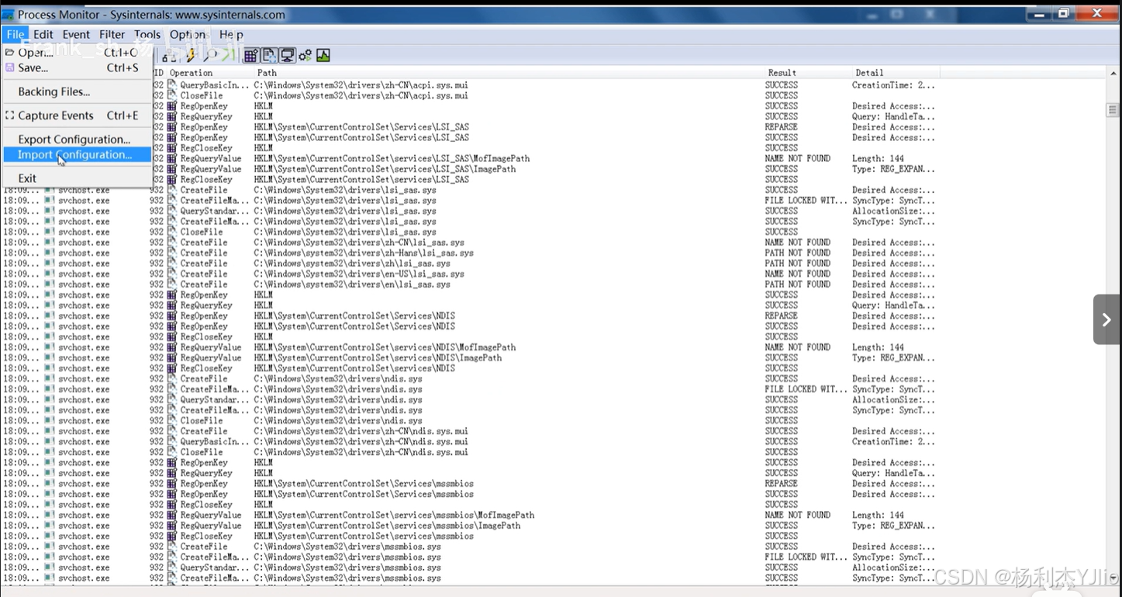Open the File menu

pos(16,34)
